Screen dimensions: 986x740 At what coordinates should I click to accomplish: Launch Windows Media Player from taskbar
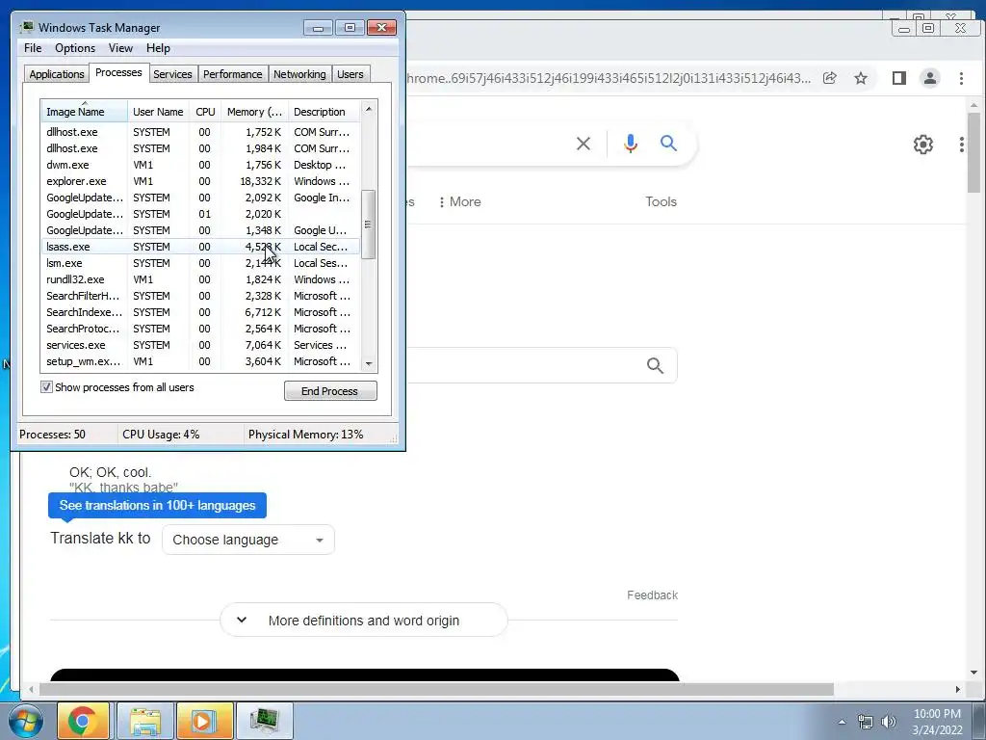pyautogui.click(x=204, y=721)
